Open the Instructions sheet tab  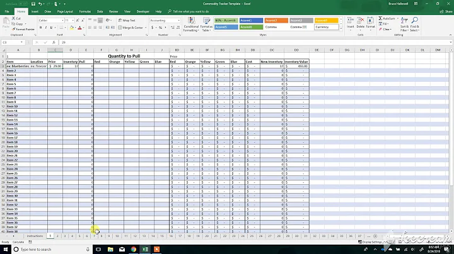pyautogui.click(x=35, y=236)
